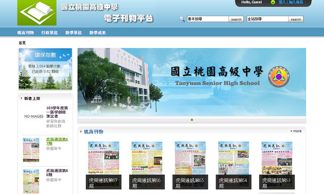Viewport: 324px width, 194px height.
Task: Click the + more link in 桃高刊物
Action: 296,131
